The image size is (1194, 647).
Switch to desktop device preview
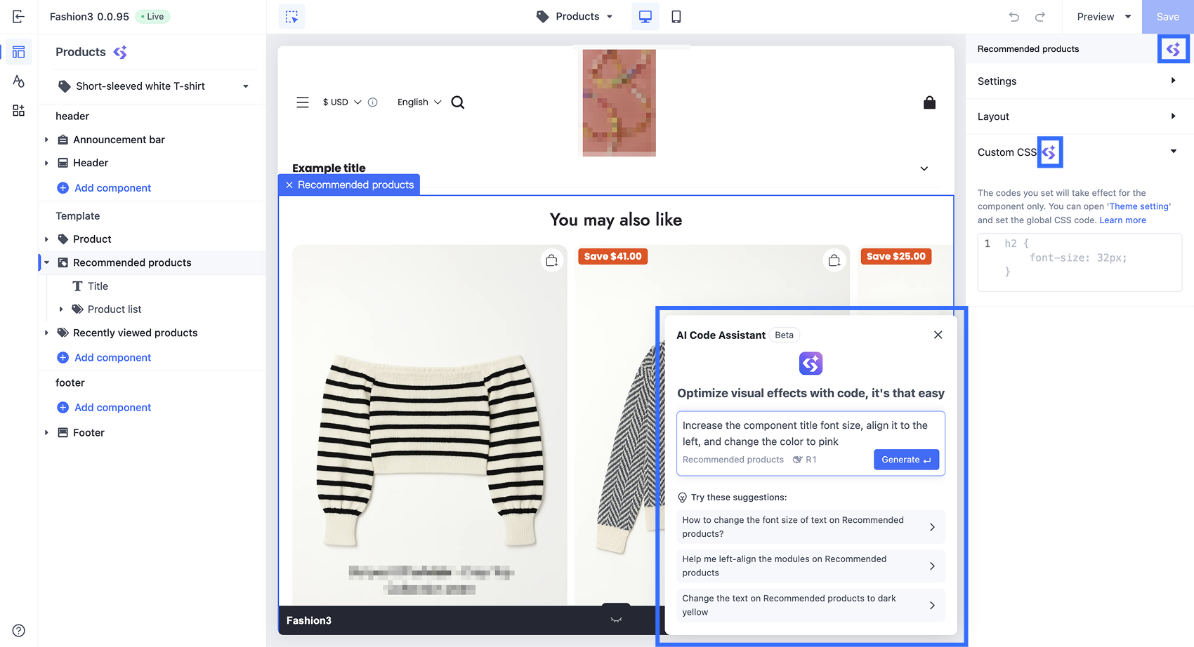click(x=645, y=17)
